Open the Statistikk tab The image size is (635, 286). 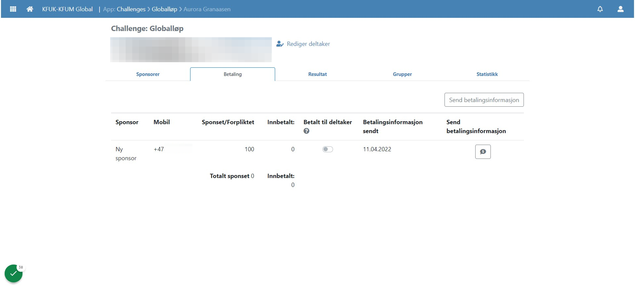pos(487,74)
